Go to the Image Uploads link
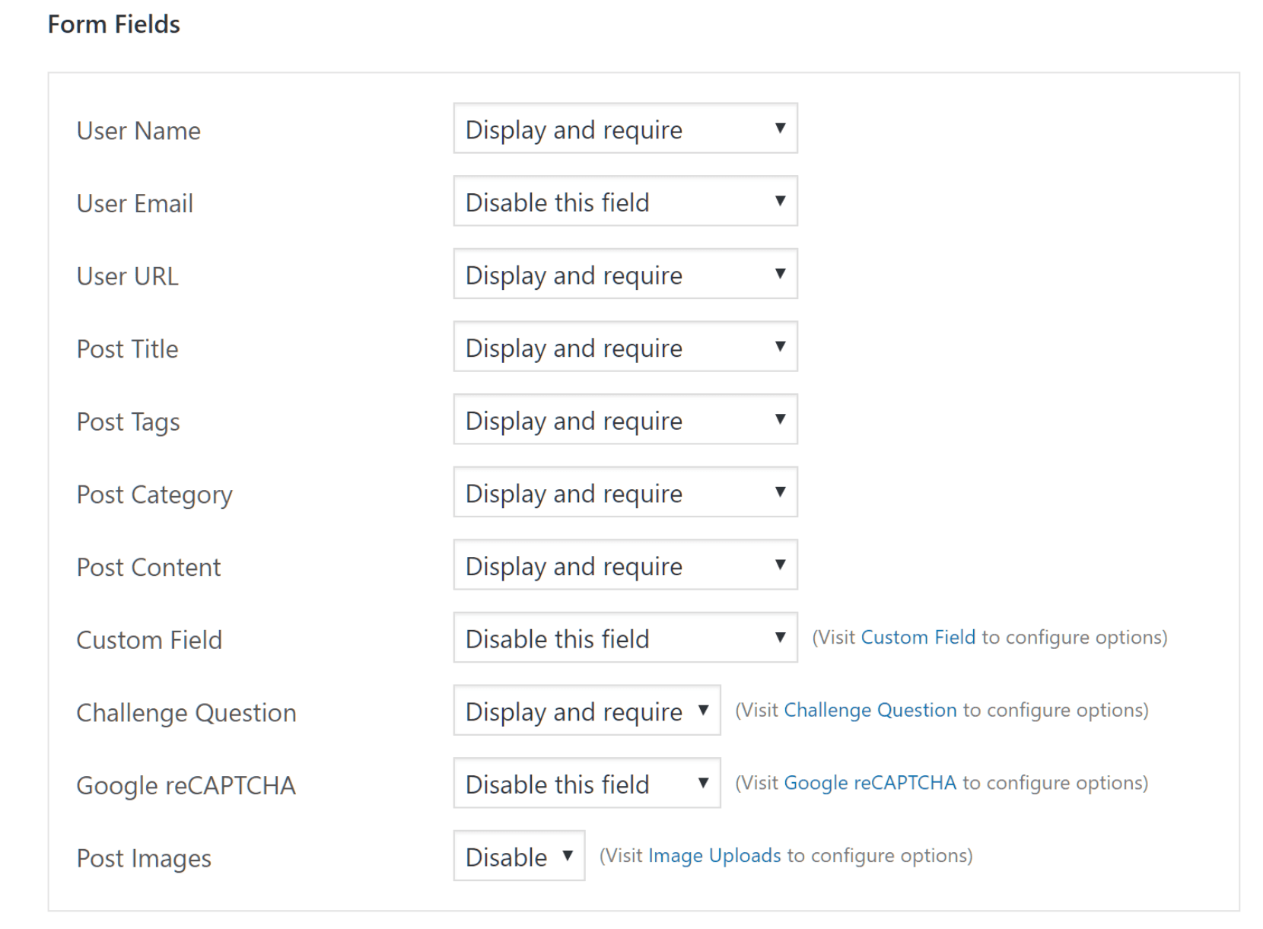The height and width of the screenshot is (929, 1263). click(714, 856)
